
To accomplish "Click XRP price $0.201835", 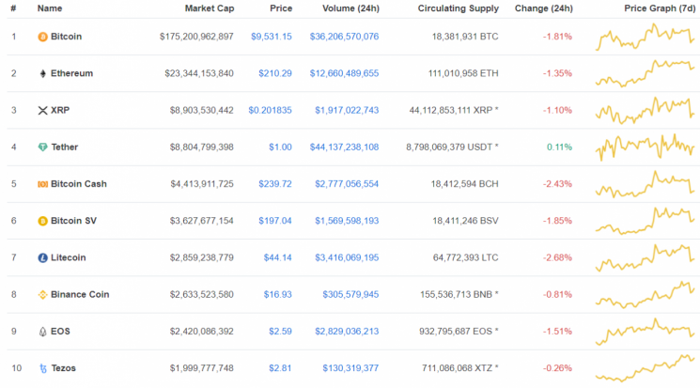I will coord(270,110).
